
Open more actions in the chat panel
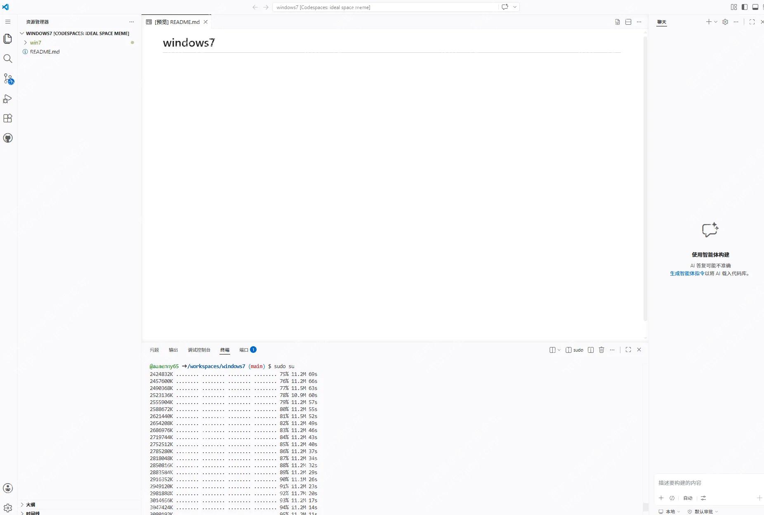736,22
